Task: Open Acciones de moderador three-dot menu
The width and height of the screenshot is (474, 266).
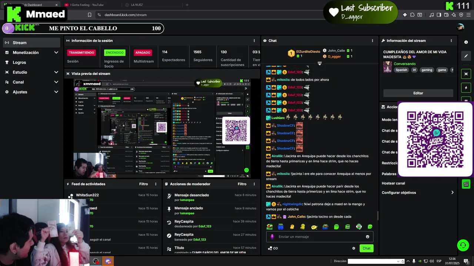Action: 254,184
